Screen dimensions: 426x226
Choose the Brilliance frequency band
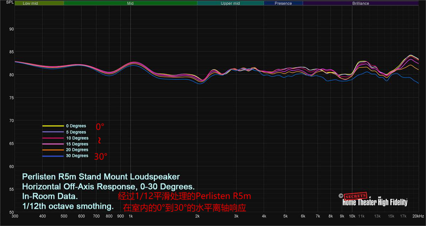[x=361, y=3]
